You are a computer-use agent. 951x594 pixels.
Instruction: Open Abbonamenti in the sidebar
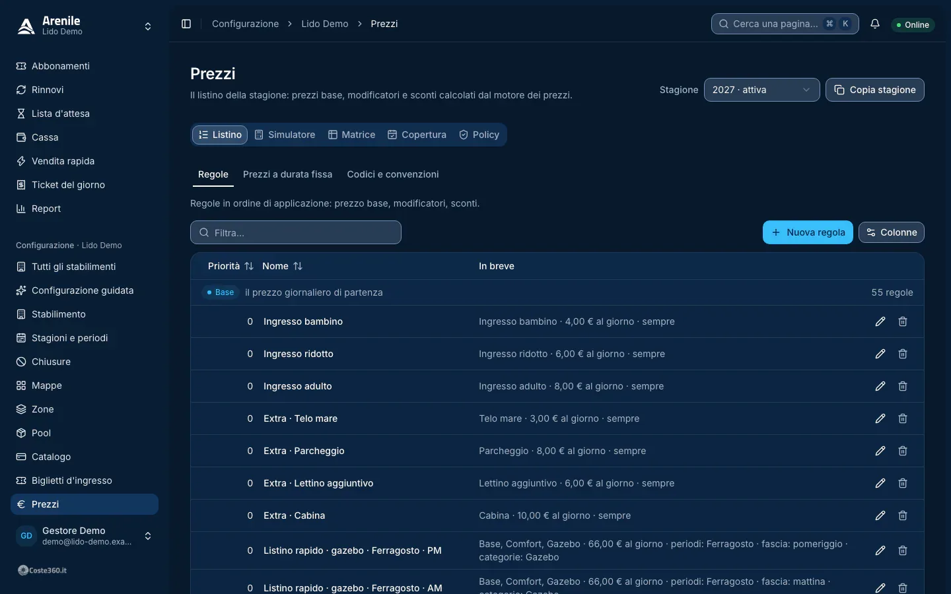pos(85,66)
